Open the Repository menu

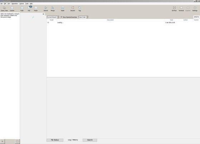pyautogui.click(x=15, y=4)
